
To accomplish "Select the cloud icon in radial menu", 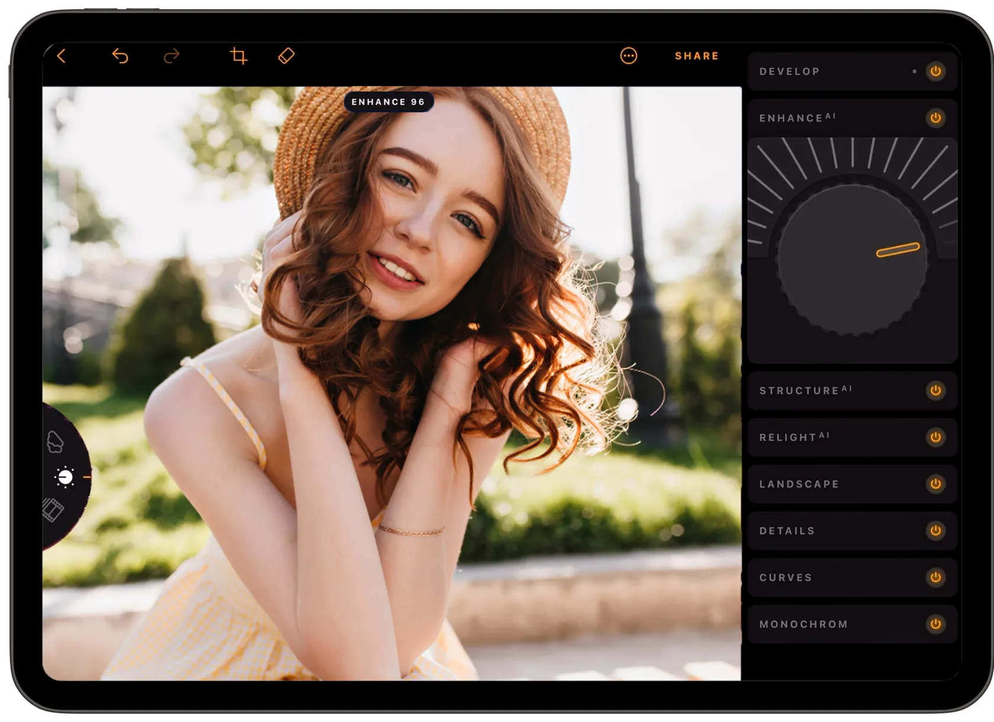I will tap(56, 441).
